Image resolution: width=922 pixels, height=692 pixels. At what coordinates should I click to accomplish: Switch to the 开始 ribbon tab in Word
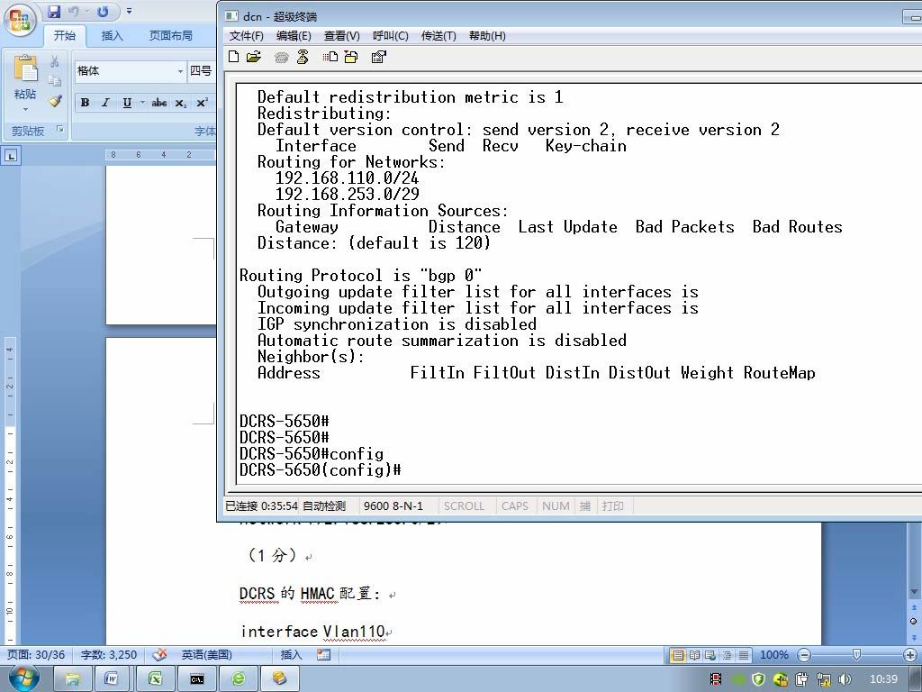click(65, 35)
